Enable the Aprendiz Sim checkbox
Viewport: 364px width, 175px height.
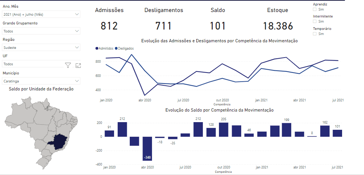pyautogui.click(x=315, y=9)
